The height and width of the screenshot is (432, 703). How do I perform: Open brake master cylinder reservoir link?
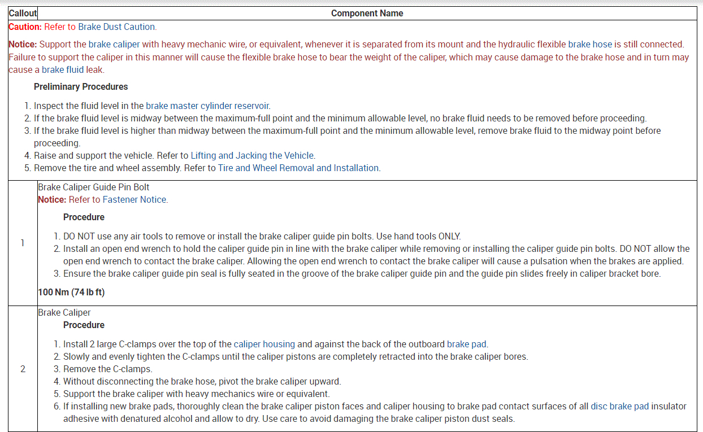pos(207,106)
